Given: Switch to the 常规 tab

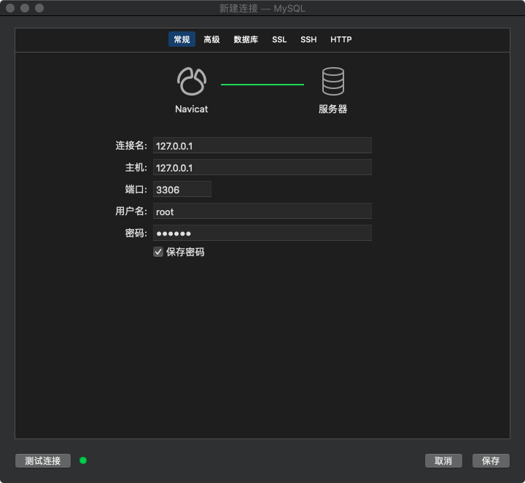Looking at the screenshot, I should 182,39.
